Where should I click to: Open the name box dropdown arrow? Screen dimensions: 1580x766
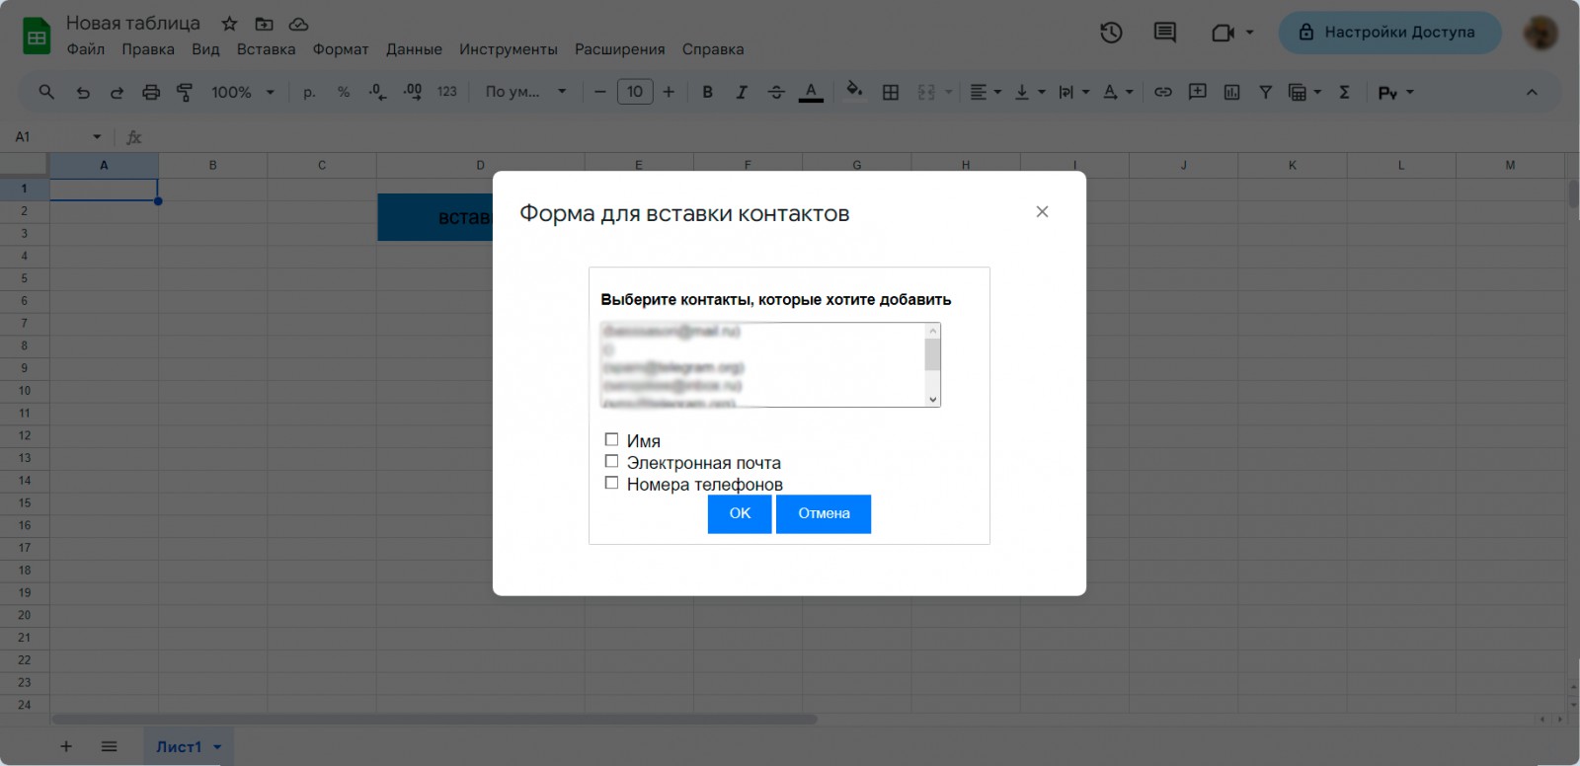coord(97,136)
